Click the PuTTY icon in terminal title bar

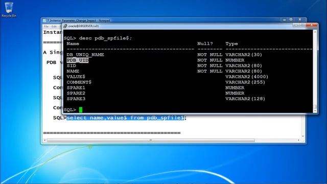65,26
